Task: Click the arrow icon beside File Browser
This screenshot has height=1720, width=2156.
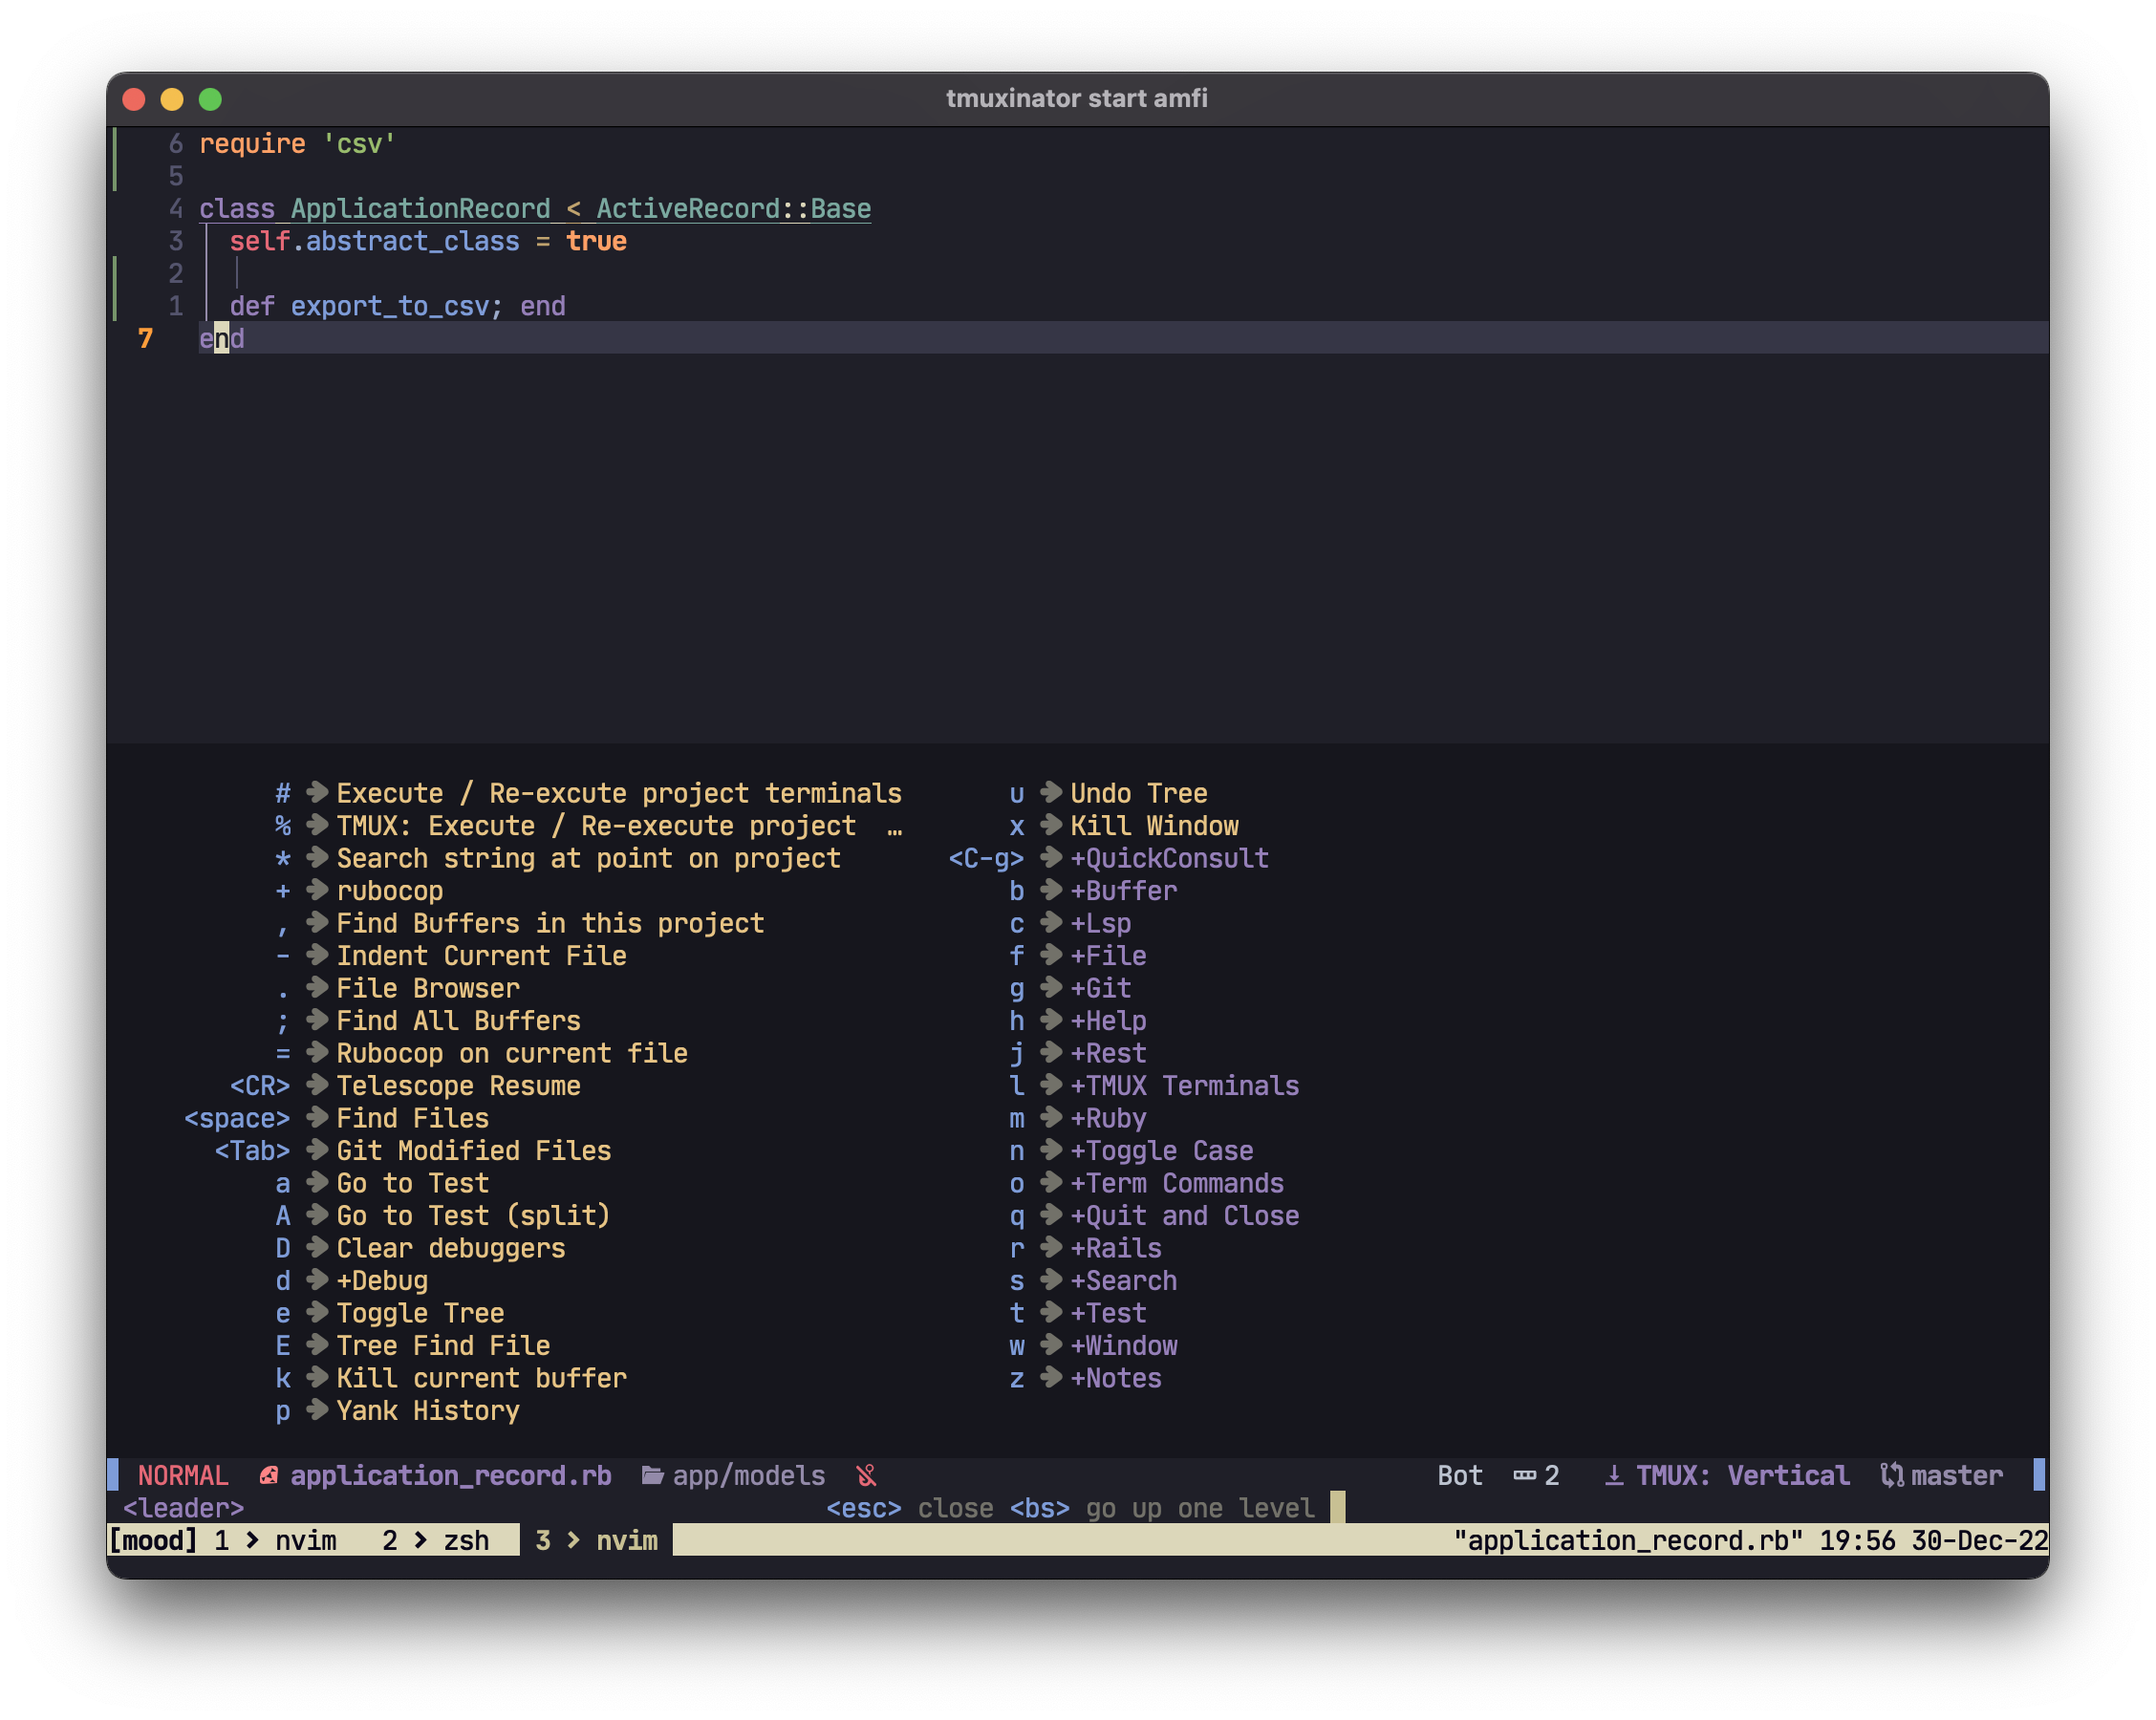Action: [317, 988]
